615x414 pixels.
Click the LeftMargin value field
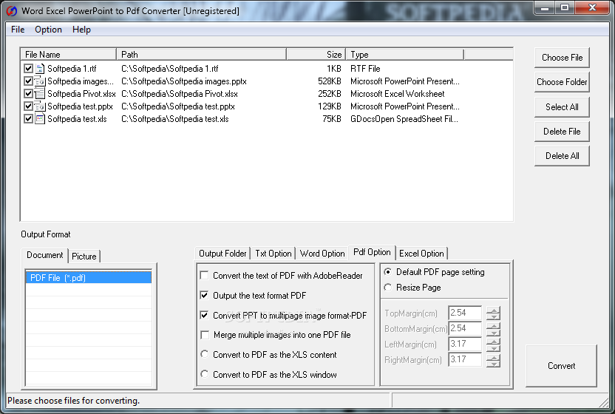click(x=465, y=345)
